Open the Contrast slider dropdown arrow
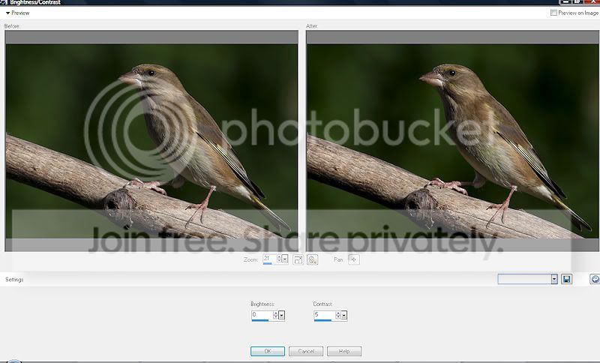This screenshot has width=600, height=363. tap(344, 315)
